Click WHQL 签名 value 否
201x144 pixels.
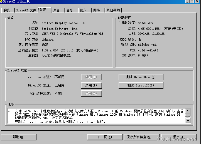tap(139, 39)
